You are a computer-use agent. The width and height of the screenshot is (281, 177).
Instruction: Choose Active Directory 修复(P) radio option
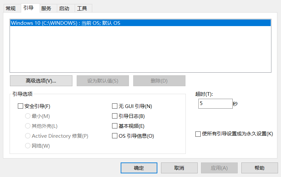(x=27, y=136)
